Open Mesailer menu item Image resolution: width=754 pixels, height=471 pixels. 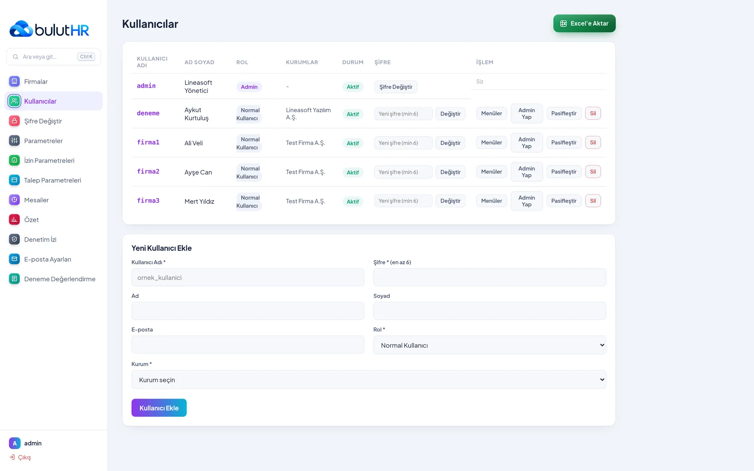54,200
